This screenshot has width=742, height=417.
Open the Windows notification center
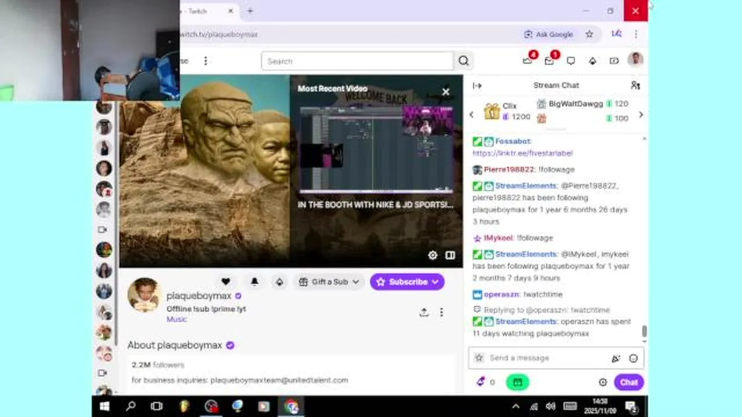pos(631,407)
